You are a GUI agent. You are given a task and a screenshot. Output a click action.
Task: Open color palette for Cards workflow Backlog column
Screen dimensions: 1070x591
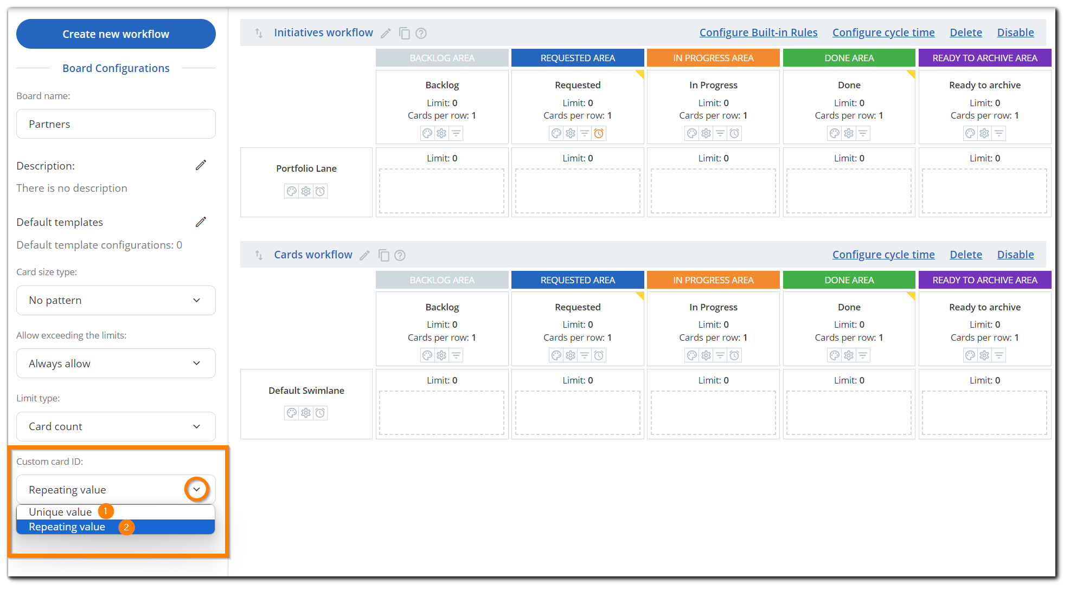coord(427,355)
